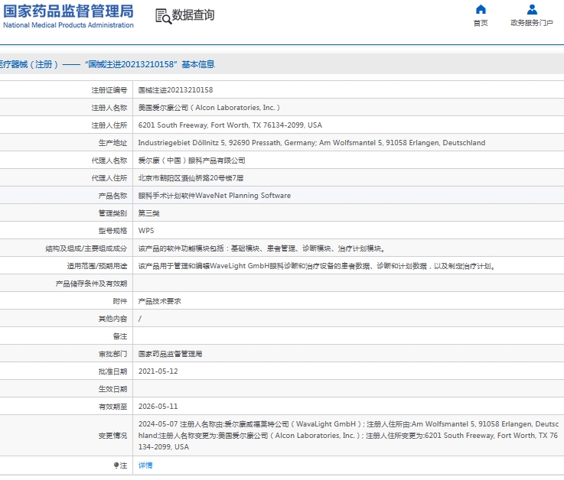Viewport: 564px width, 480px height.
Task: Open the 数据查询 heading link
Action: point(193,15)
